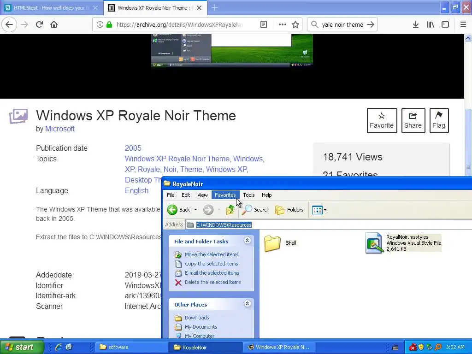Click the Explorer Back button

click(x=179, y=210)
